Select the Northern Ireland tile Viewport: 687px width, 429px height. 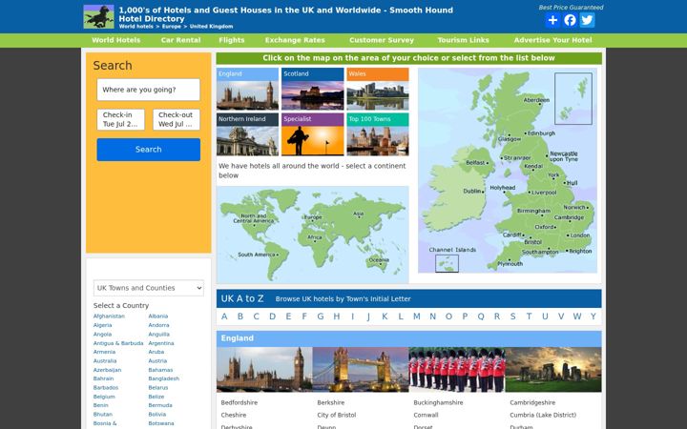[x=247, y=134]
